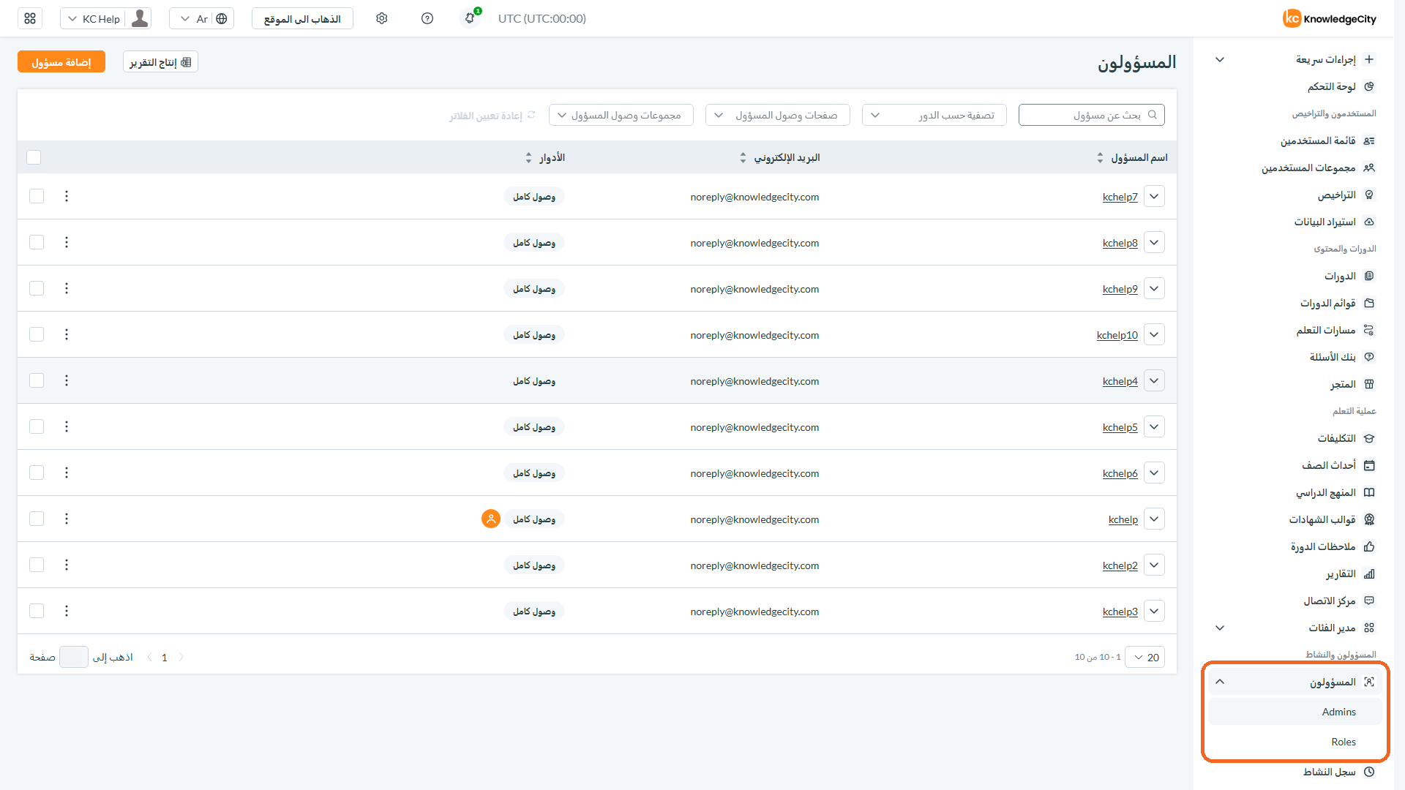Sort by roles column arrows
Image resolution: width=1405 pixels, height=790 pixels.
(528, 157)
